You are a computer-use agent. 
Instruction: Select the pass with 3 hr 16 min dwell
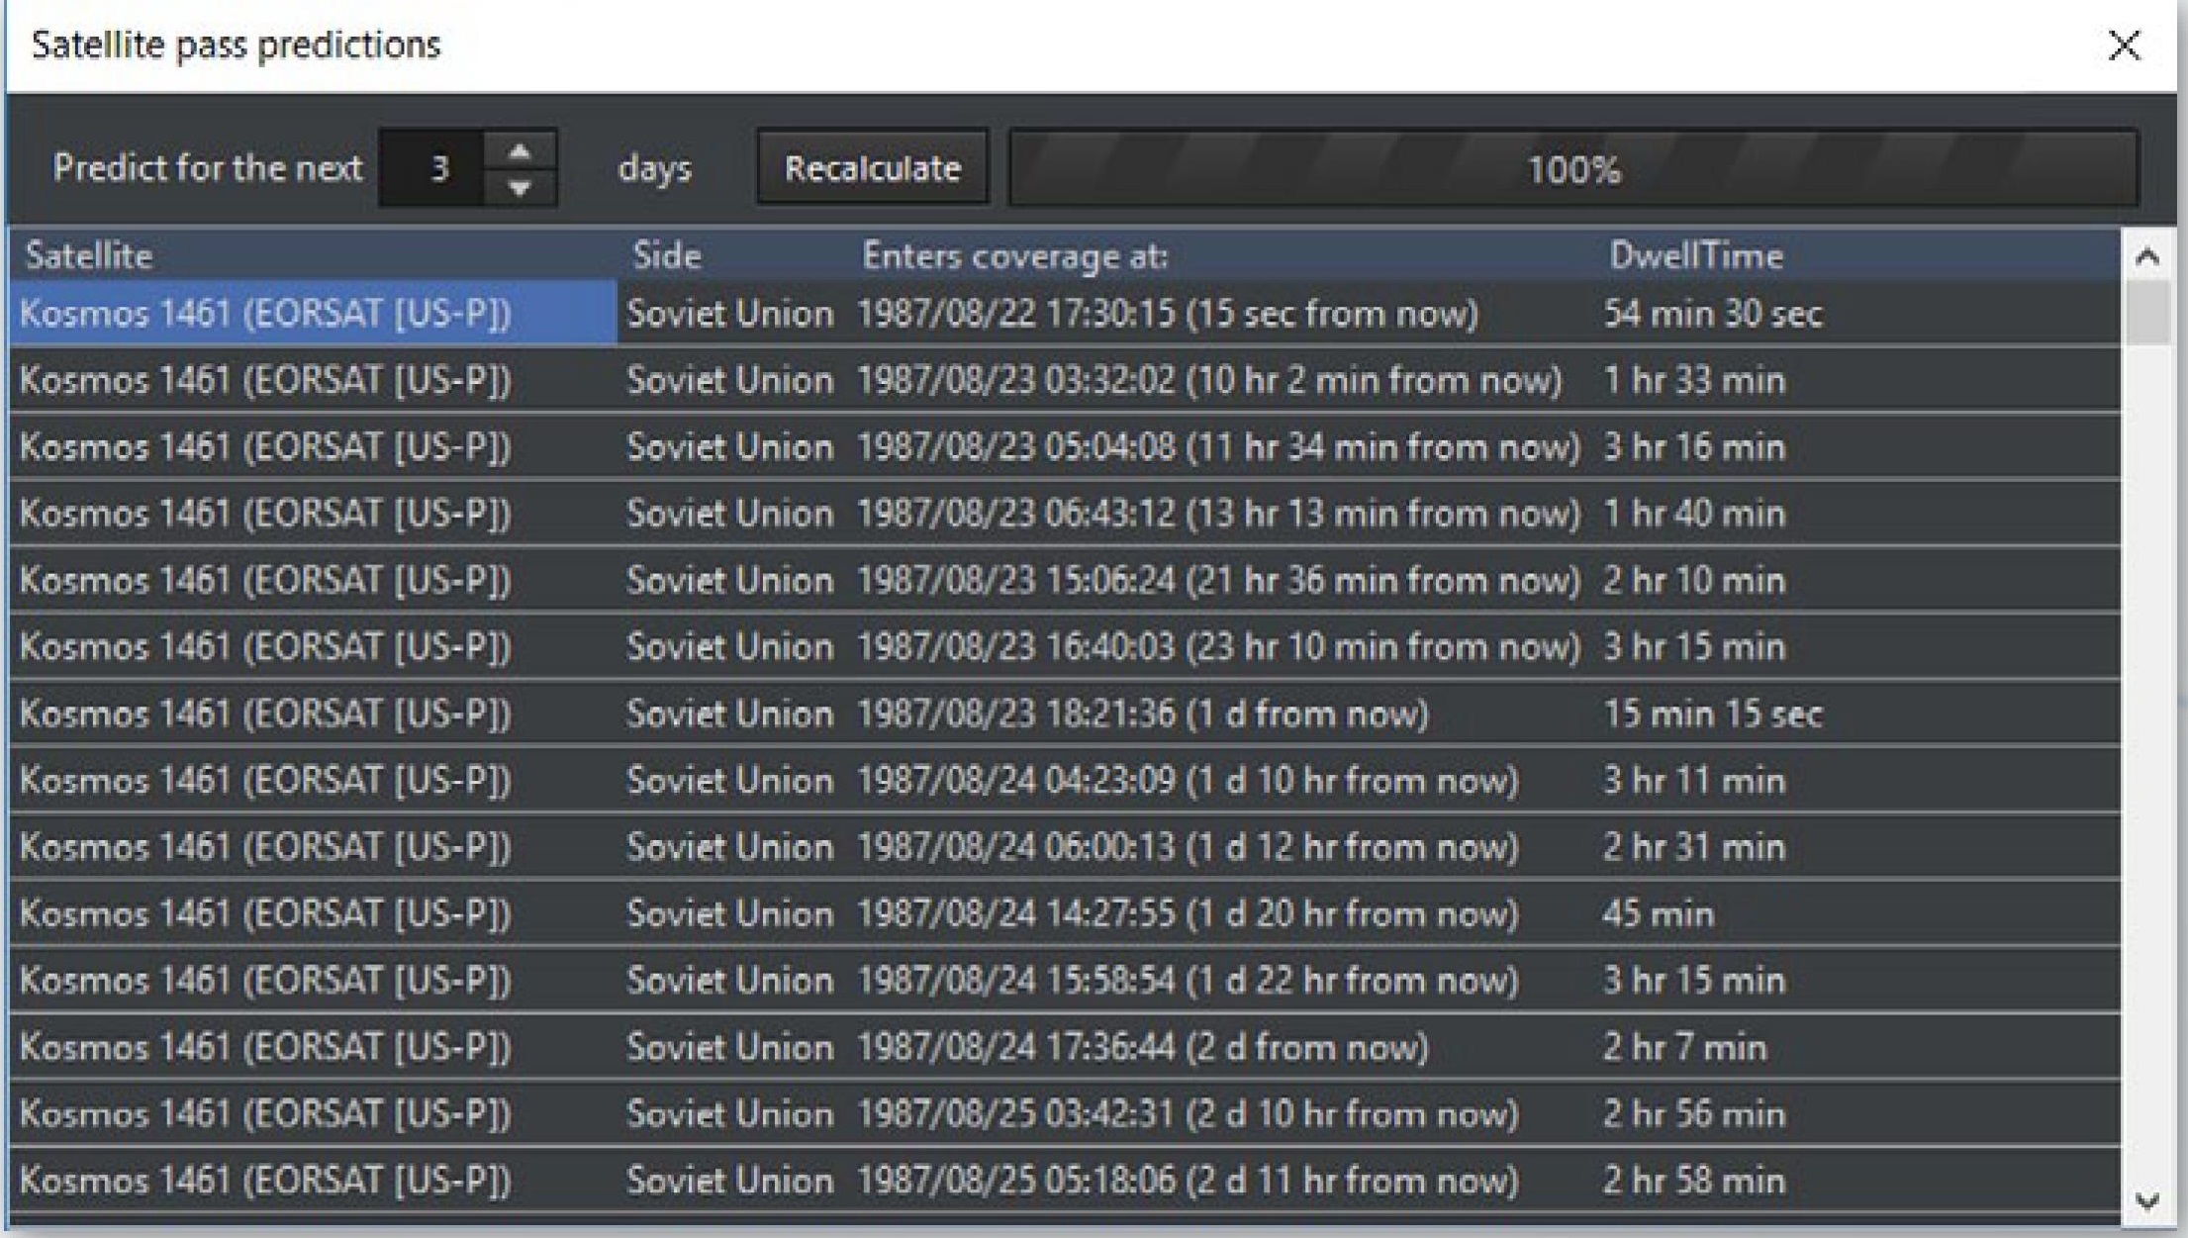1693,447
